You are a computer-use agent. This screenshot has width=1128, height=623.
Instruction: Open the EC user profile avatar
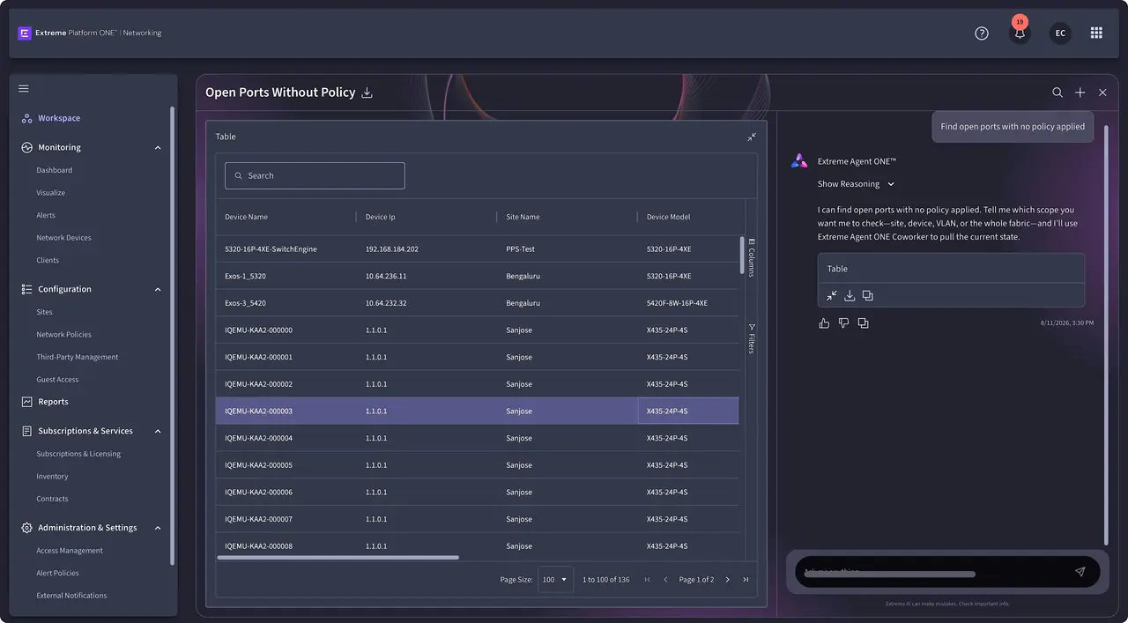pyautogui.click(x=1060, y=33)
